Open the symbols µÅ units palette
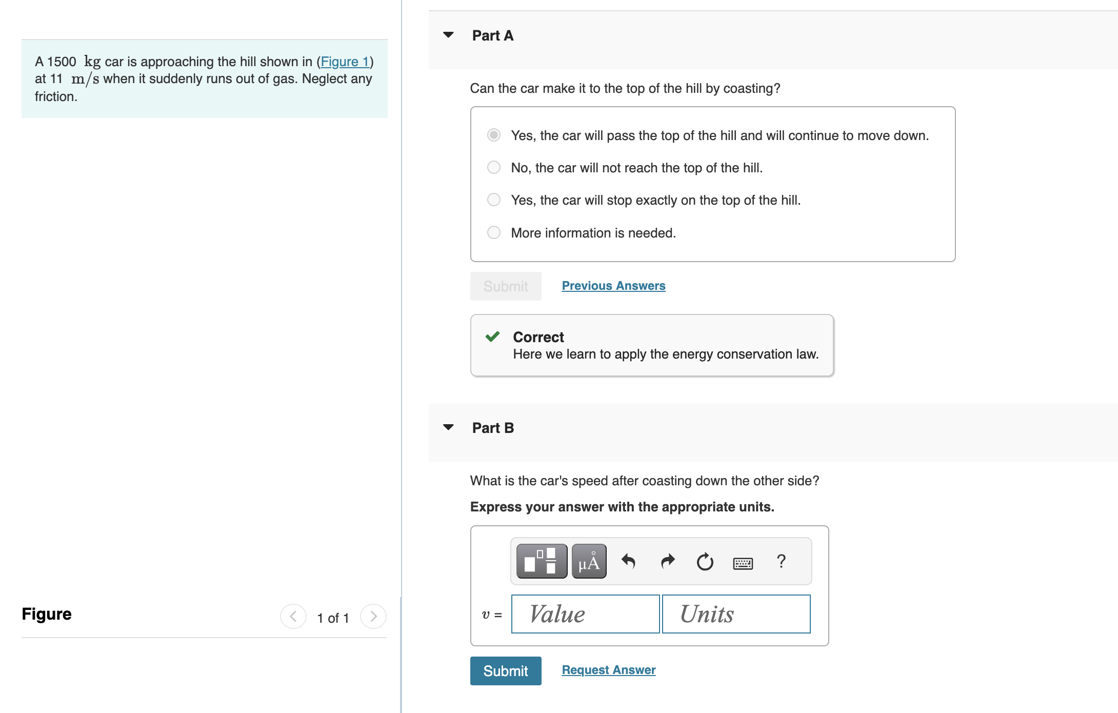 click(589, 561)
